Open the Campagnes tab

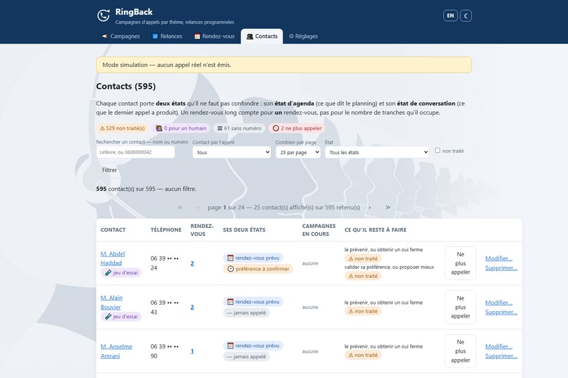[x=121, y=36]
